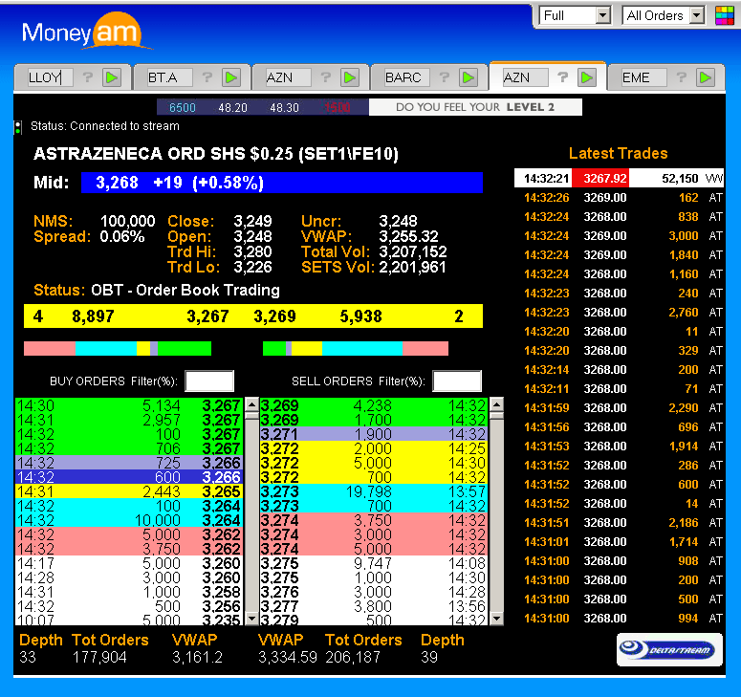Click the buy-side depth colour bar
This screenshot has height=697, width=741.
coord(118,349)
